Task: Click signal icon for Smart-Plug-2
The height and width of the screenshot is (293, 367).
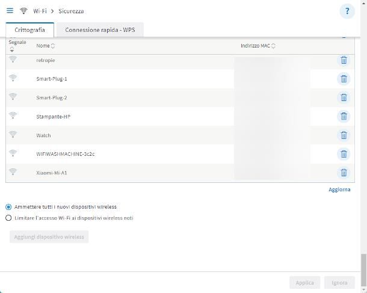Action: point(13,96)
